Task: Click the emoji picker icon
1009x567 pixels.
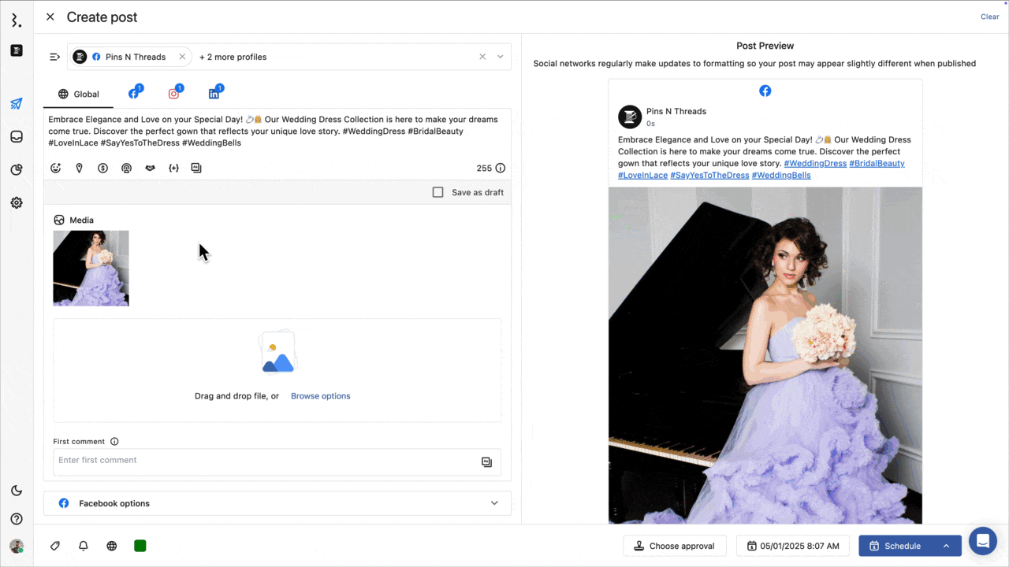Action: pyautogui.click(x=56, y=168)
